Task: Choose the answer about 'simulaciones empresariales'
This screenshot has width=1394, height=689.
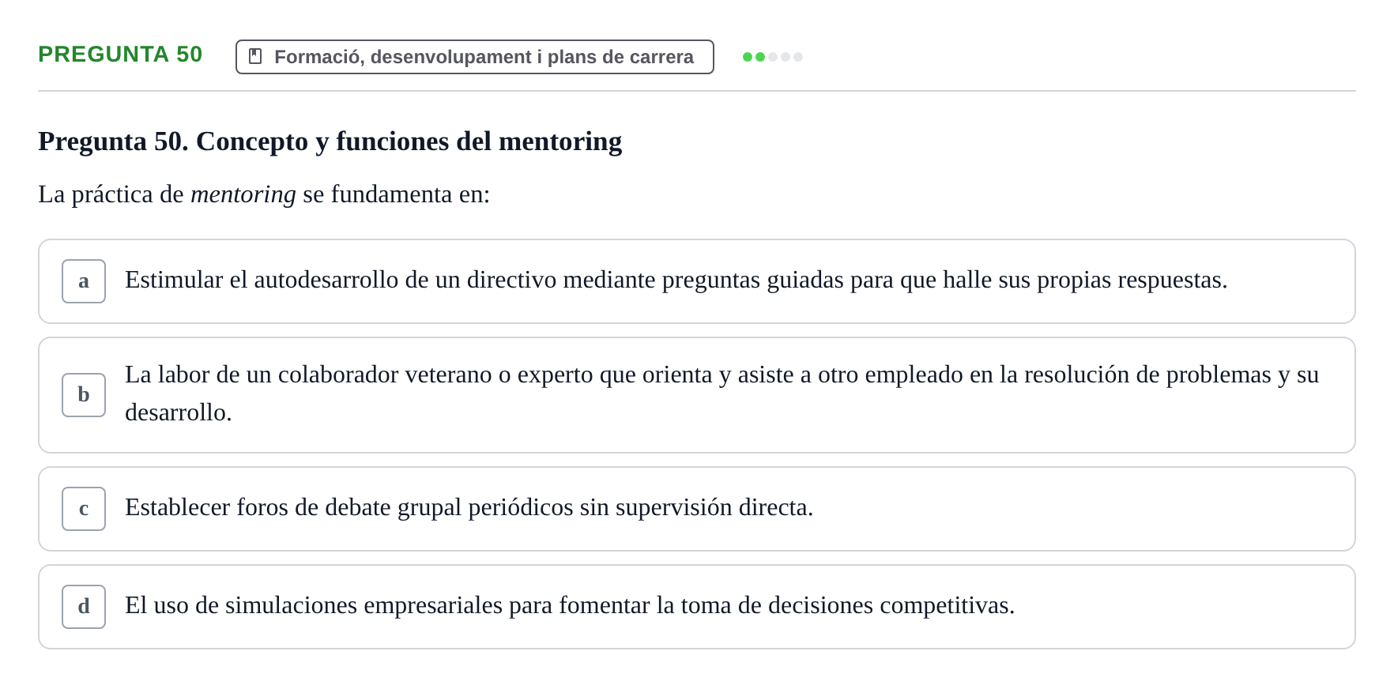Action: coord(697,607)
